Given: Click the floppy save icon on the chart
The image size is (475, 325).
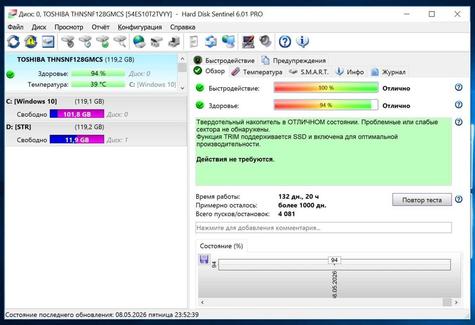Looking at the screenshot, I should [x=204, y=259].
